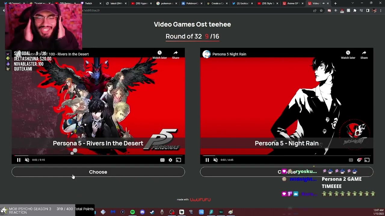
Task: Seek the Rivers In the Desert progress bar
Action: tap(98, 155)
